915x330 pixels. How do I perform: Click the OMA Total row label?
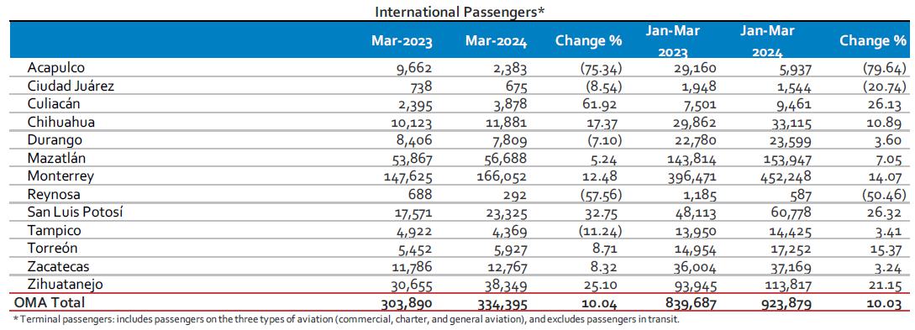click(x=49, y=302)
